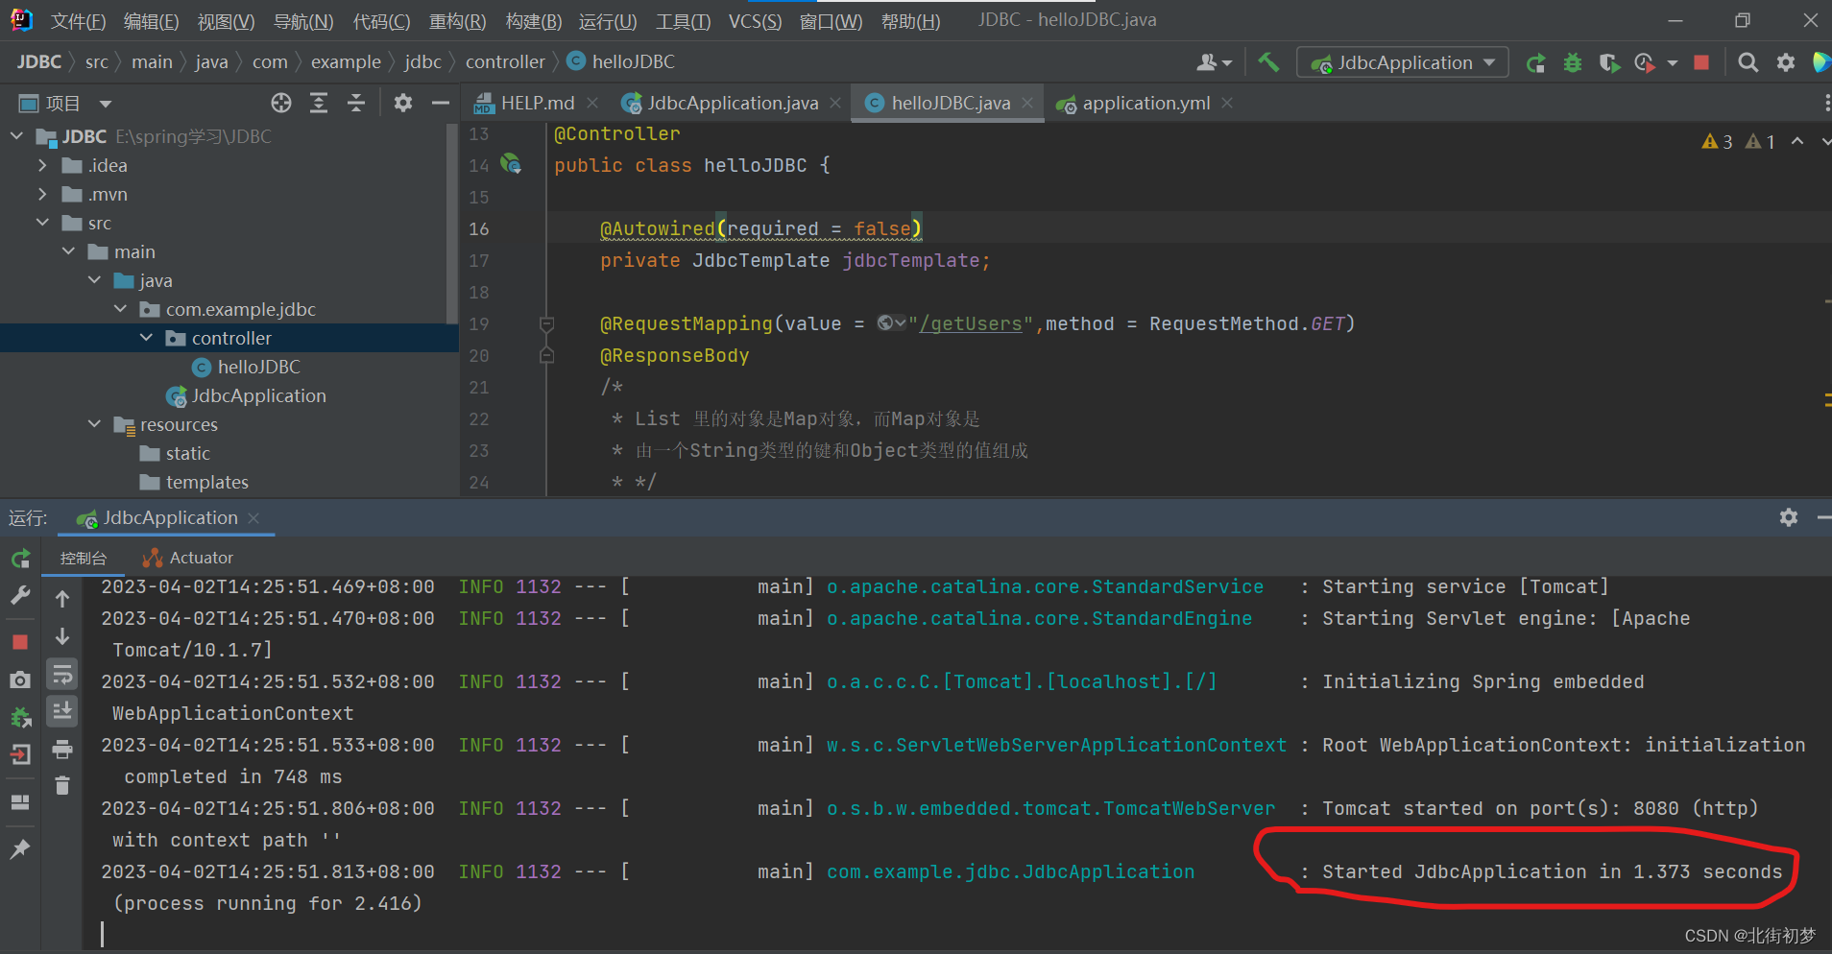Collapse the src folder in Project tree
Viewport: 1832px width, 954px height.
point(42,222)
